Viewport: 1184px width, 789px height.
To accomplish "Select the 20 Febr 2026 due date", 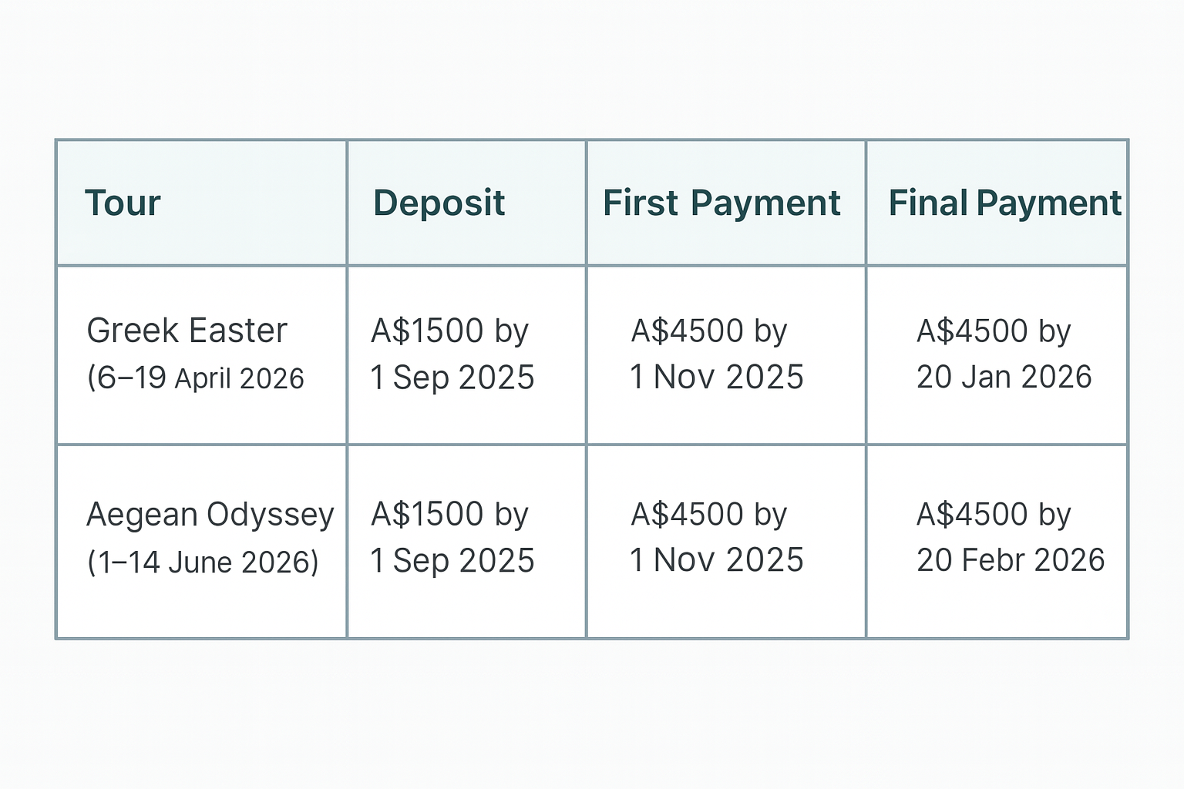I will 1011,560.
